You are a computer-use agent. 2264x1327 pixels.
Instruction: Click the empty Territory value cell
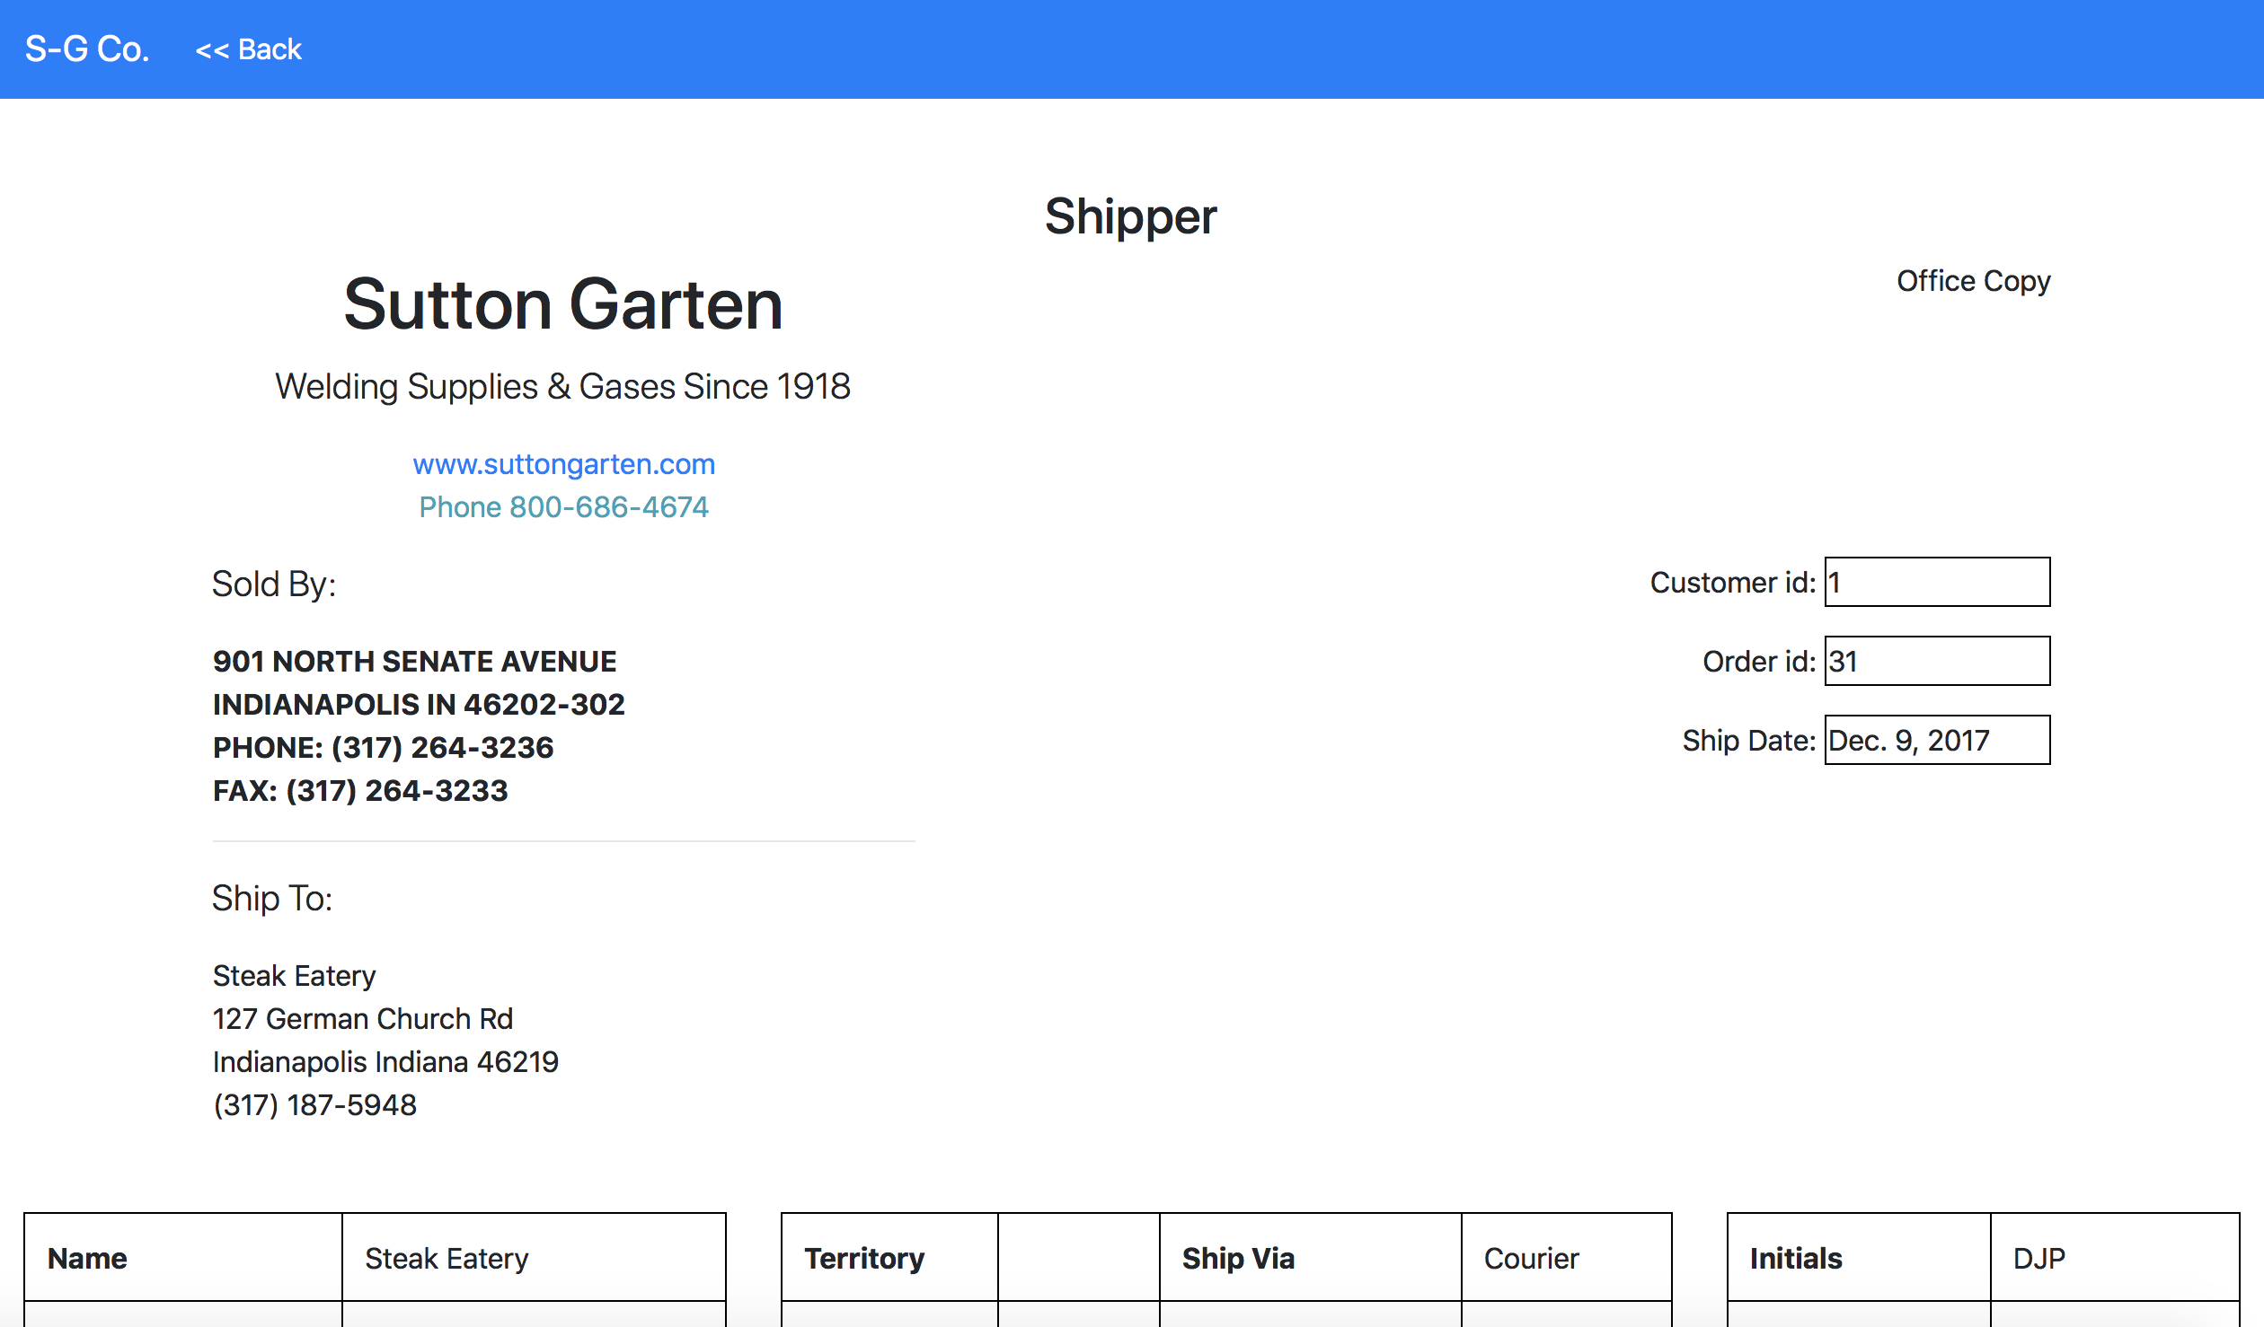tap(1078, 1259)
